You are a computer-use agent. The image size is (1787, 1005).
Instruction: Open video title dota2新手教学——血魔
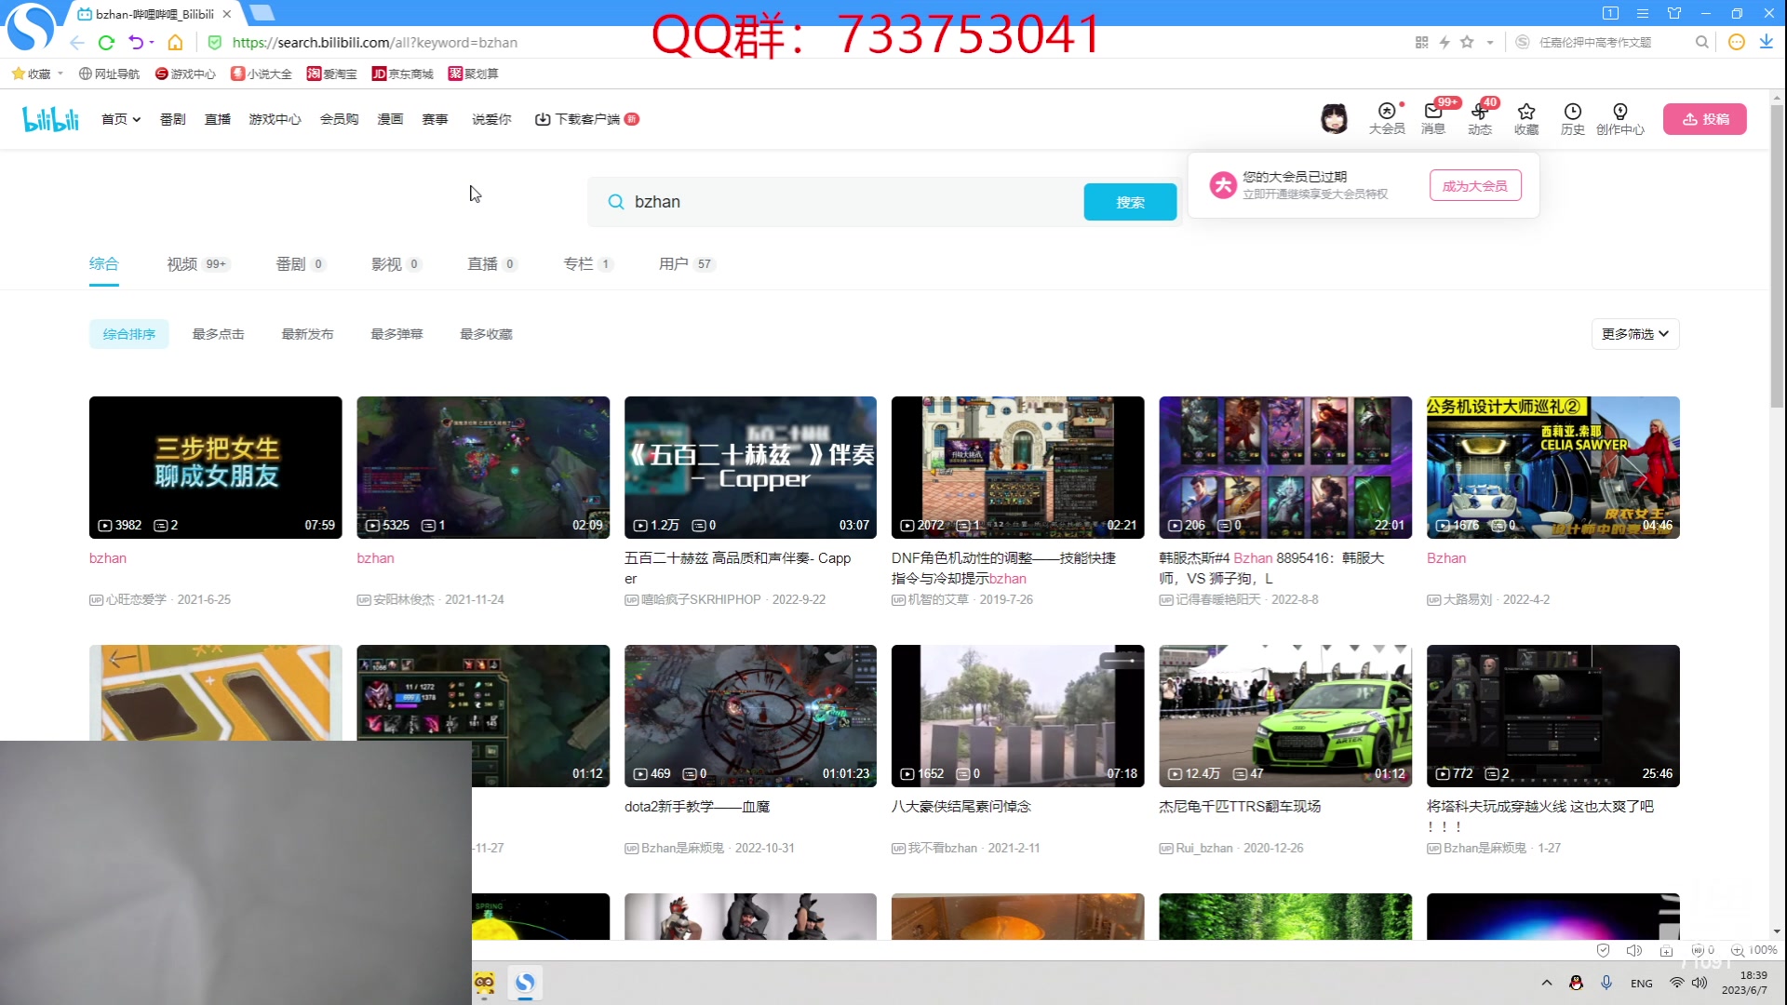point(697,807)
